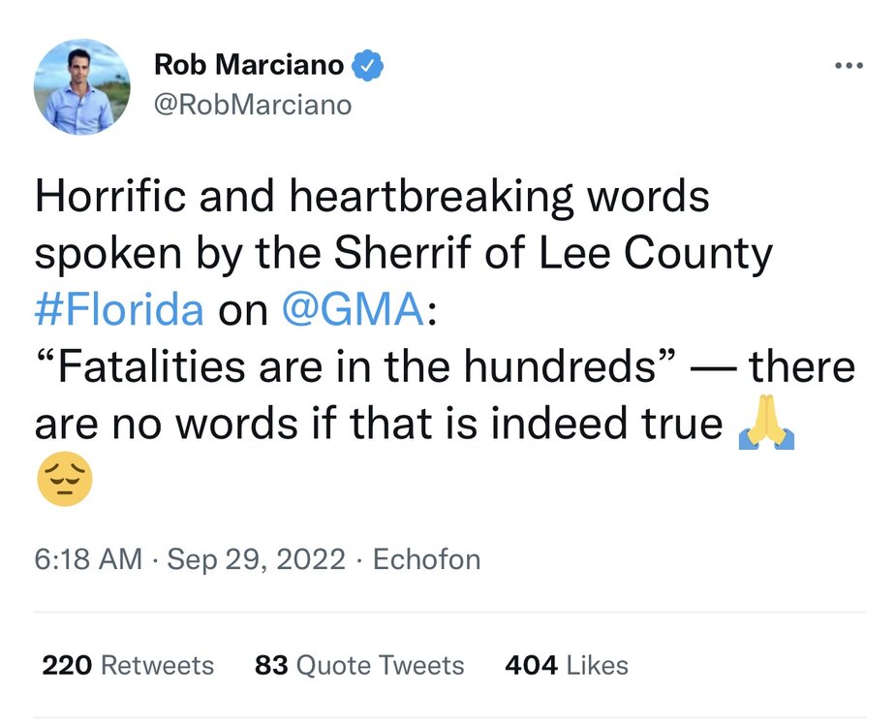Screen dimensions: 896x727
Task: Click the word "Retweets" label
Action: click(157, 665)
